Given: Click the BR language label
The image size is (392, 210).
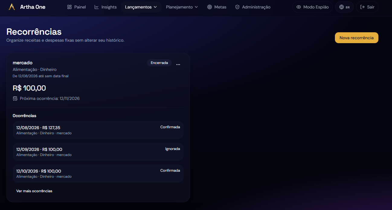Looking at the screenshot, I should click(x=348, y=7).
